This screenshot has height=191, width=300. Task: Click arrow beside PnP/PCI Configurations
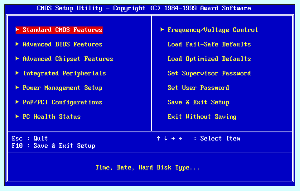click(17, 102)
